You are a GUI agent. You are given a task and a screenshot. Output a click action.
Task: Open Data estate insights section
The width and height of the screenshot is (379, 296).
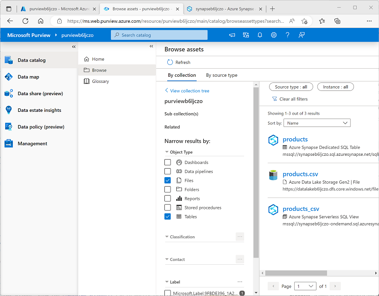click(39, 110)
